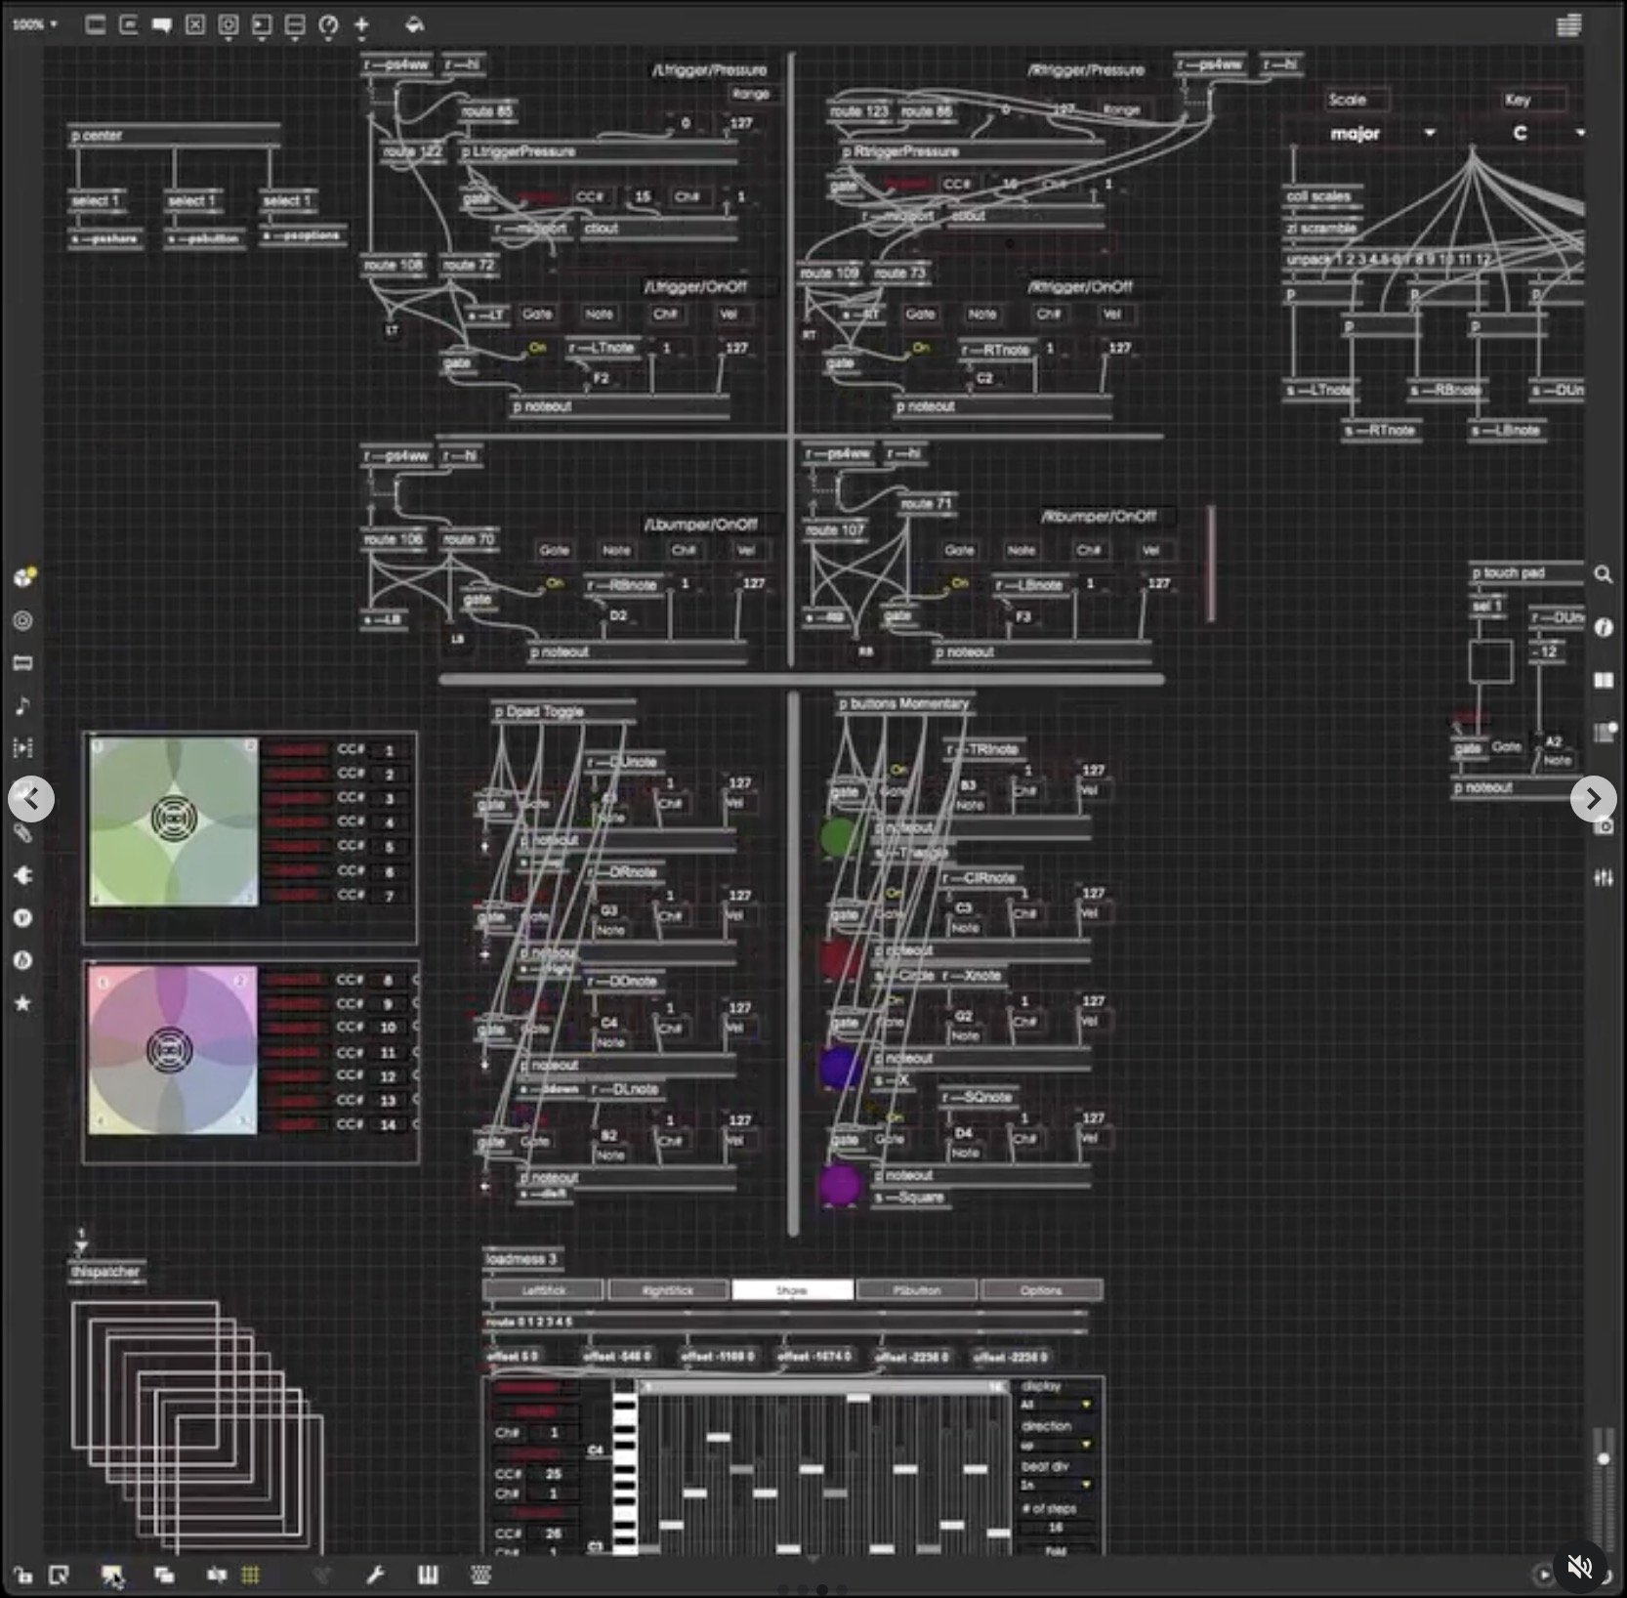The image size is (1627, 1598).
Task: Add a dial object from toolbar
Action: (328, 24)
